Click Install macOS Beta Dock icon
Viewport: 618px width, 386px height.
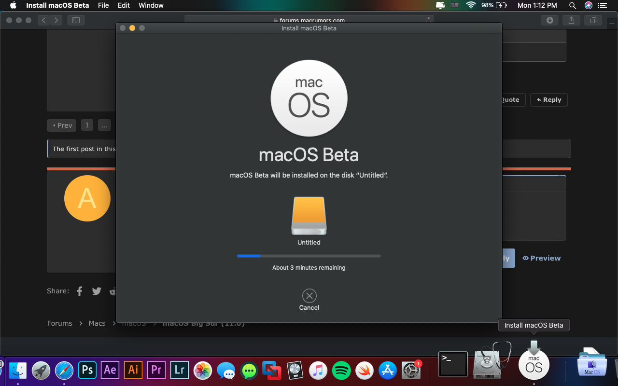(x=534, y=359)
